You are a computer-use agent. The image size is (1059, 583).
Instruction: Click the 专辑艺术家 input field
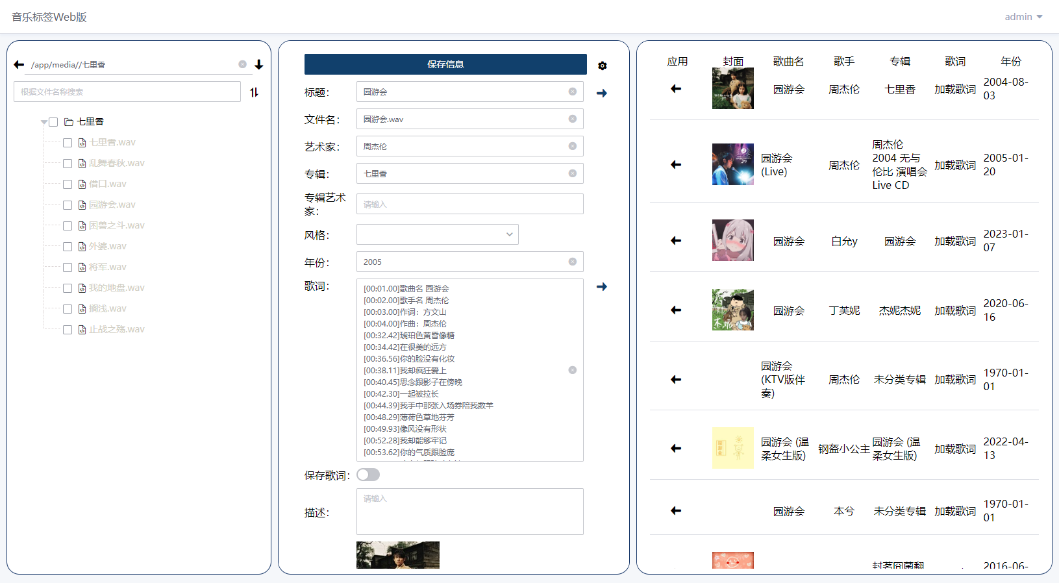tap(470, 204)
